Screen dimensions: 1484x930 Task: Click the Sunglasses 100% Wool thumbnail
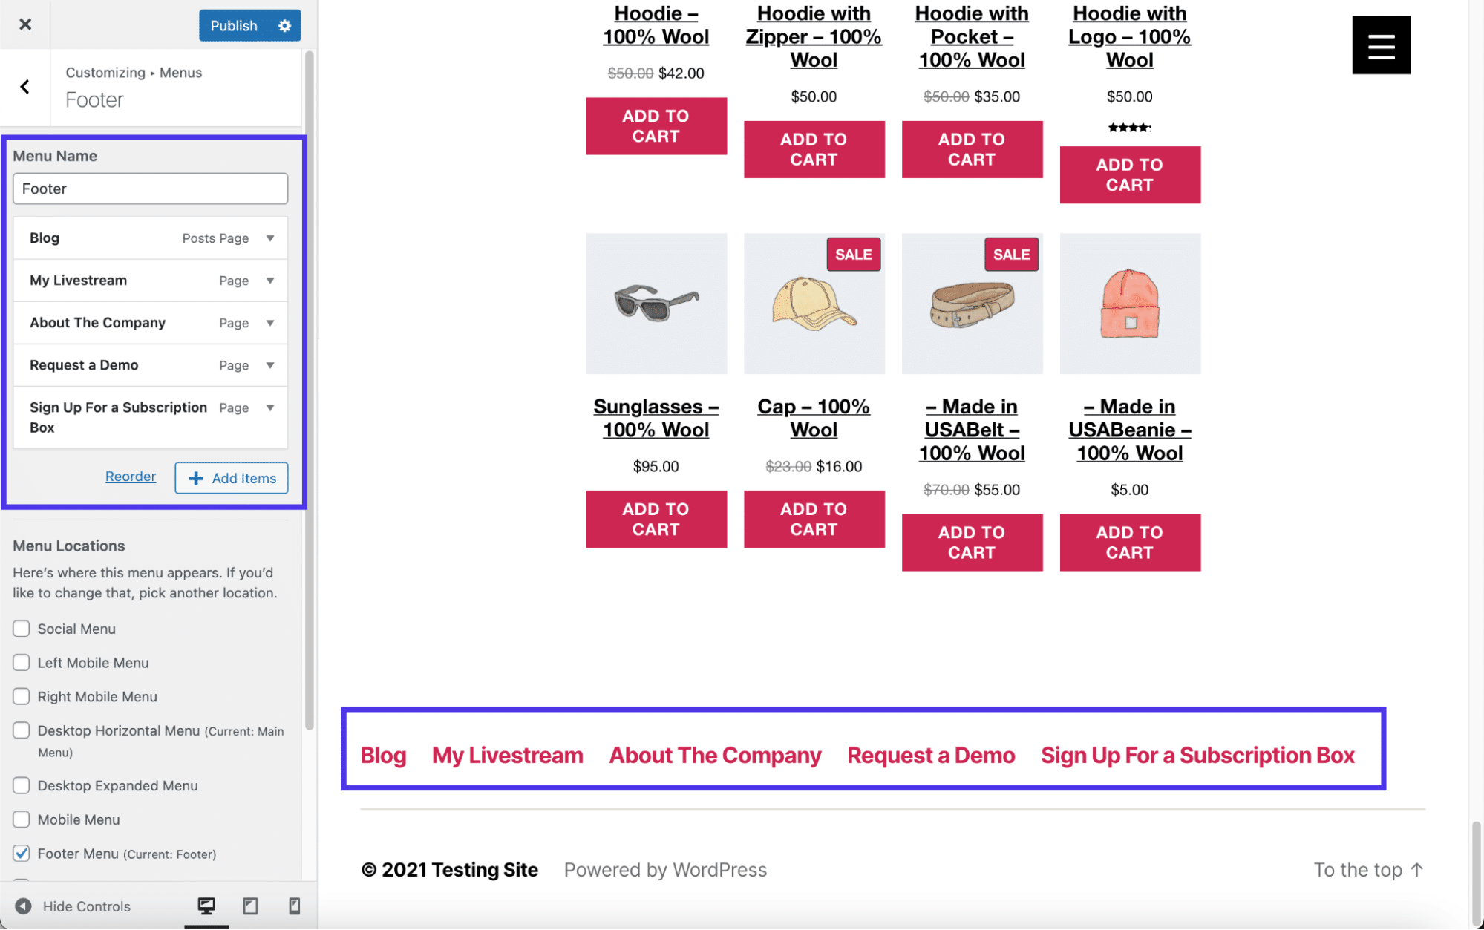[656, 304]
